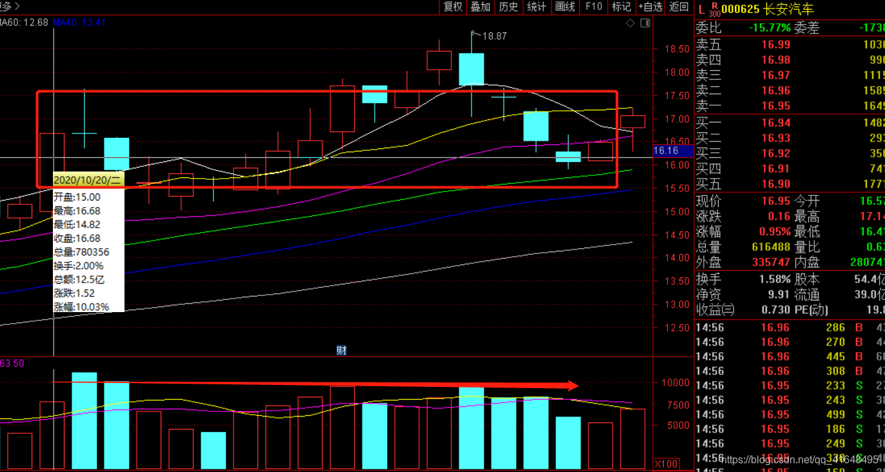
Task: Click the 标记 mark button
Action: click(621, 6)
